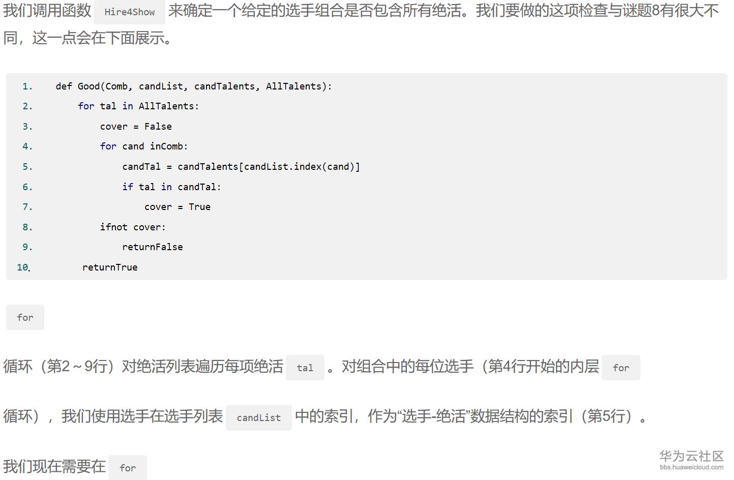Image resolution: width=734 pixels, height=480 pixels.
Task: Click the "for tal in AllTalents:" code line
Action: 138,106
